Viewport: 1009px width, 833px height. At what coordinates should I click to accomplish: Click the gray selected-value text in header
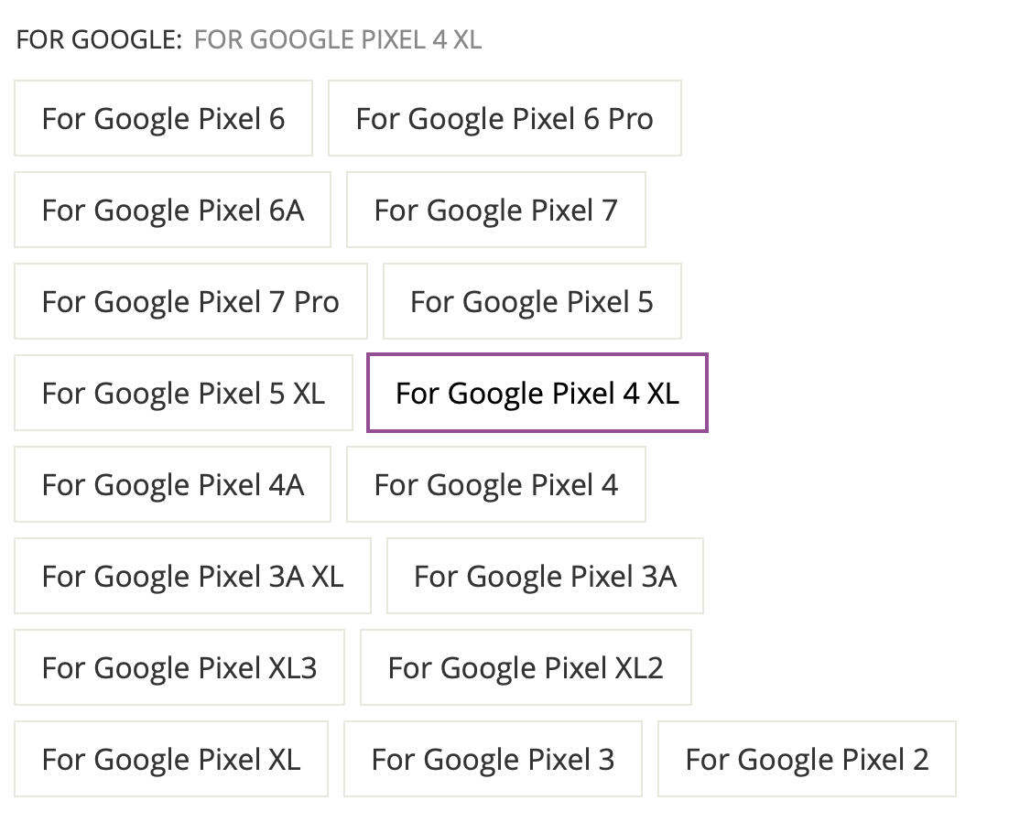pos(338,40)
